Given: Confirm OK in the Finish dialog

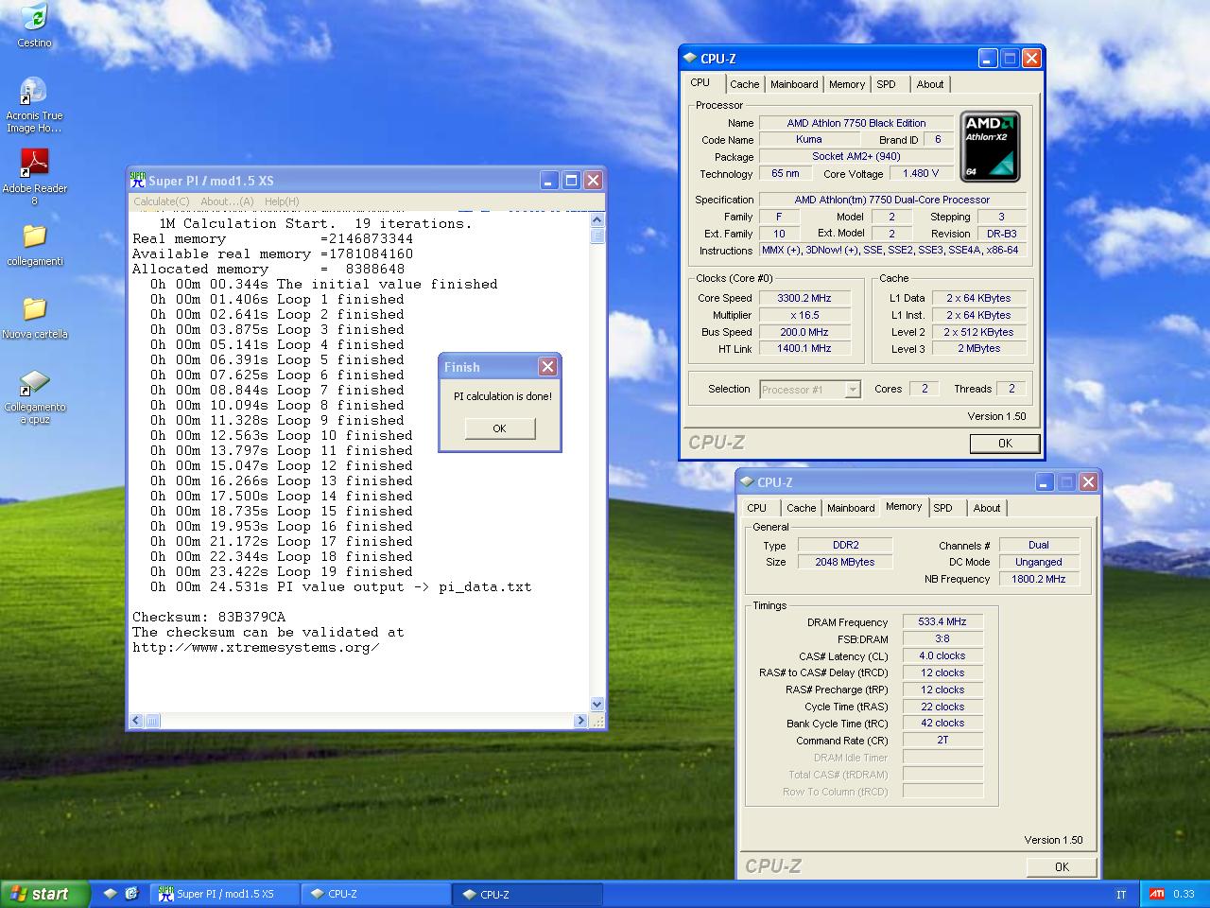Looking at the screenshot, I should pos(500,428).
